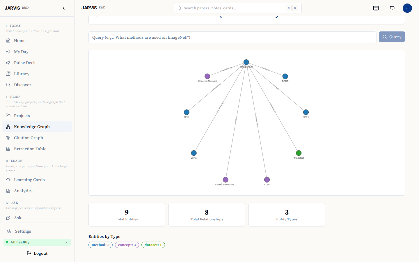
Task: Click the Citation Graph branch icon
Action: (x=8, y=138)
